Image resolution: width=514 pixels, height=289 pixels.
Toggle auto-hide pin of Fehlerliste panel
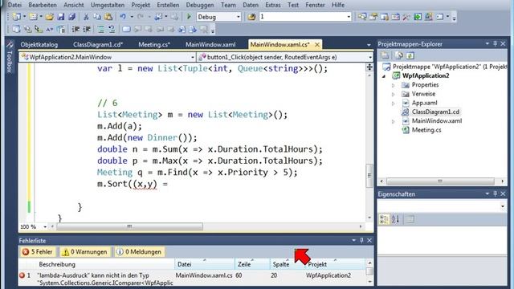tap(361, 240)
